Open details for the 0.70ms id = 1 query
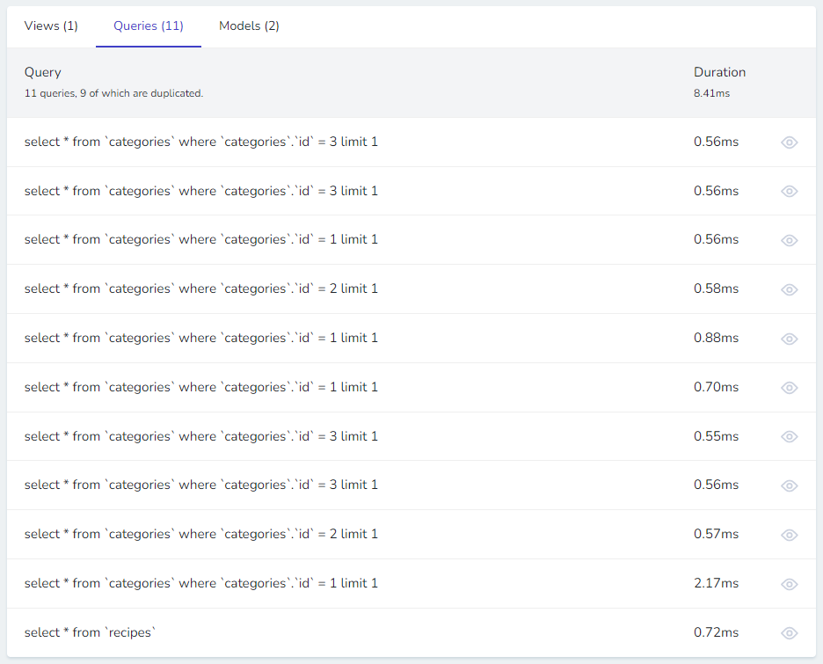Screen dimensions: 823x664 (x=789, y=388)
